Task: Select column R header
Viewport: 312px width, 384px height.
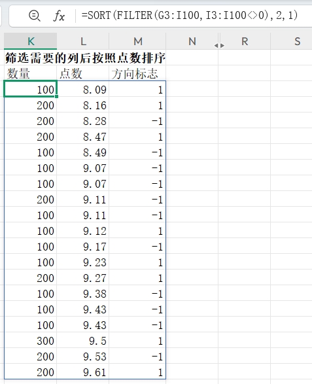Action: point(245,41)
